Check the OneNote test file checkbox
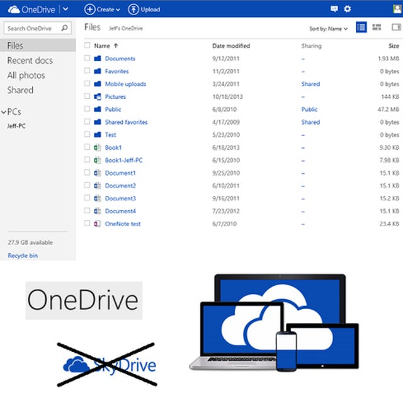403x403 pixels. pyautogui.click(x=87, y=224)
